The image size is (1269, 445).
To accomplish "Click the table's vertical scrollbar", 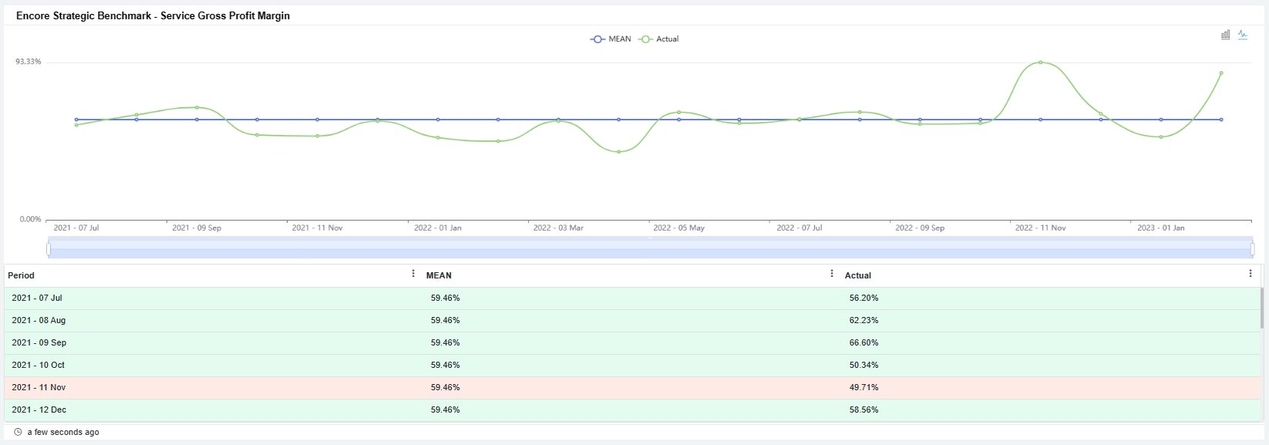I will (1262, 308).
